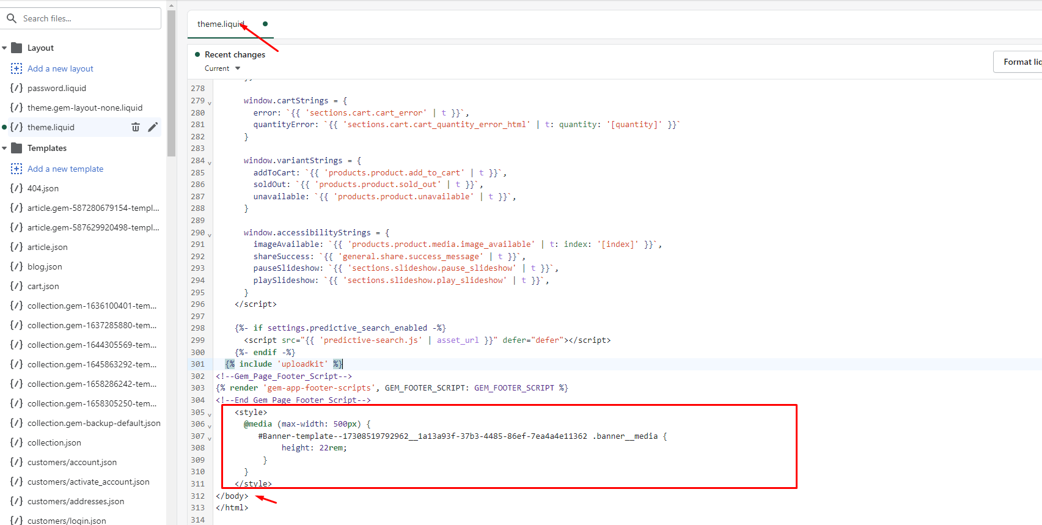
Task: Click the customers/activate_account.json file icon
Action: 17,482
